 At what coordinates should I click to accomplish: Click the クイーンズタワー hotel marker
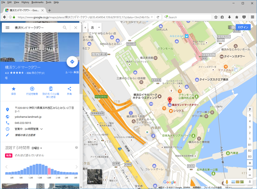point(221,56)
